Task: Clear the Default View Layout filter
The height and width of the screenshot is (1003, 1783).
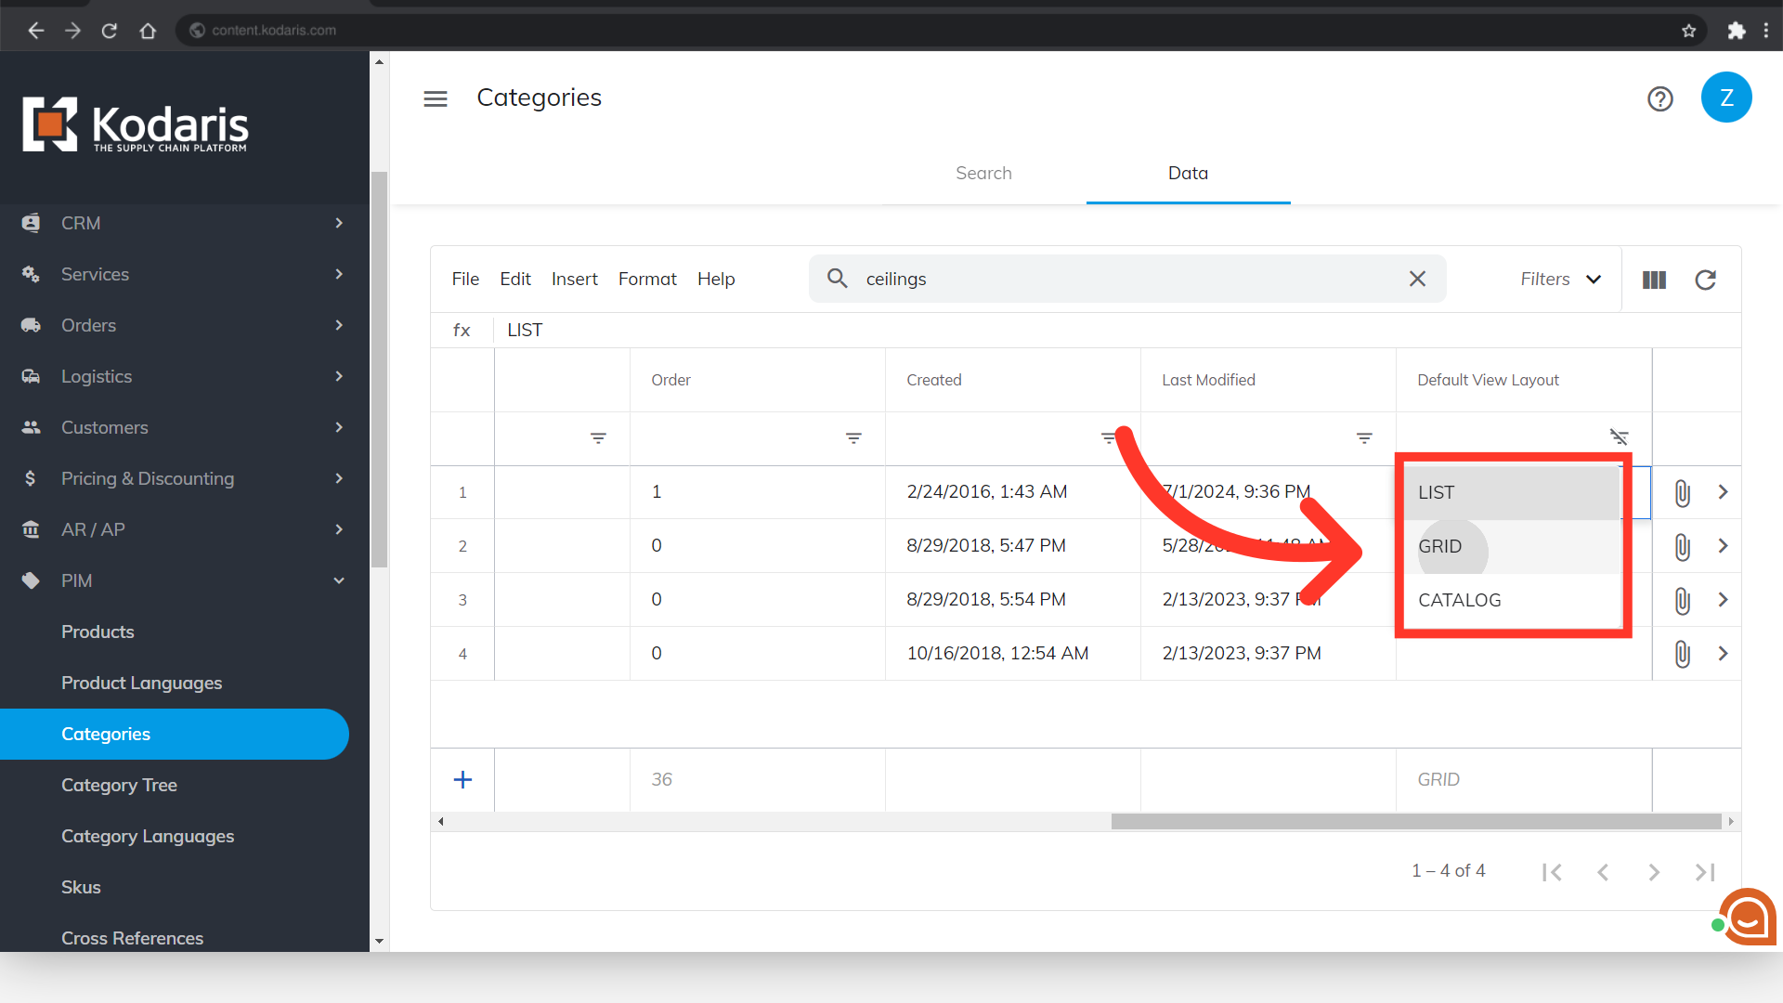Action: (x=1619, y=436)
